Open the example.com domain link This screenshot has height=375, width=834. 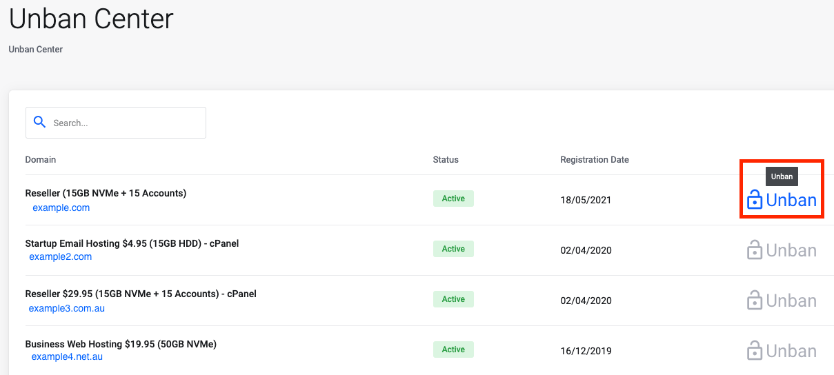61,207
